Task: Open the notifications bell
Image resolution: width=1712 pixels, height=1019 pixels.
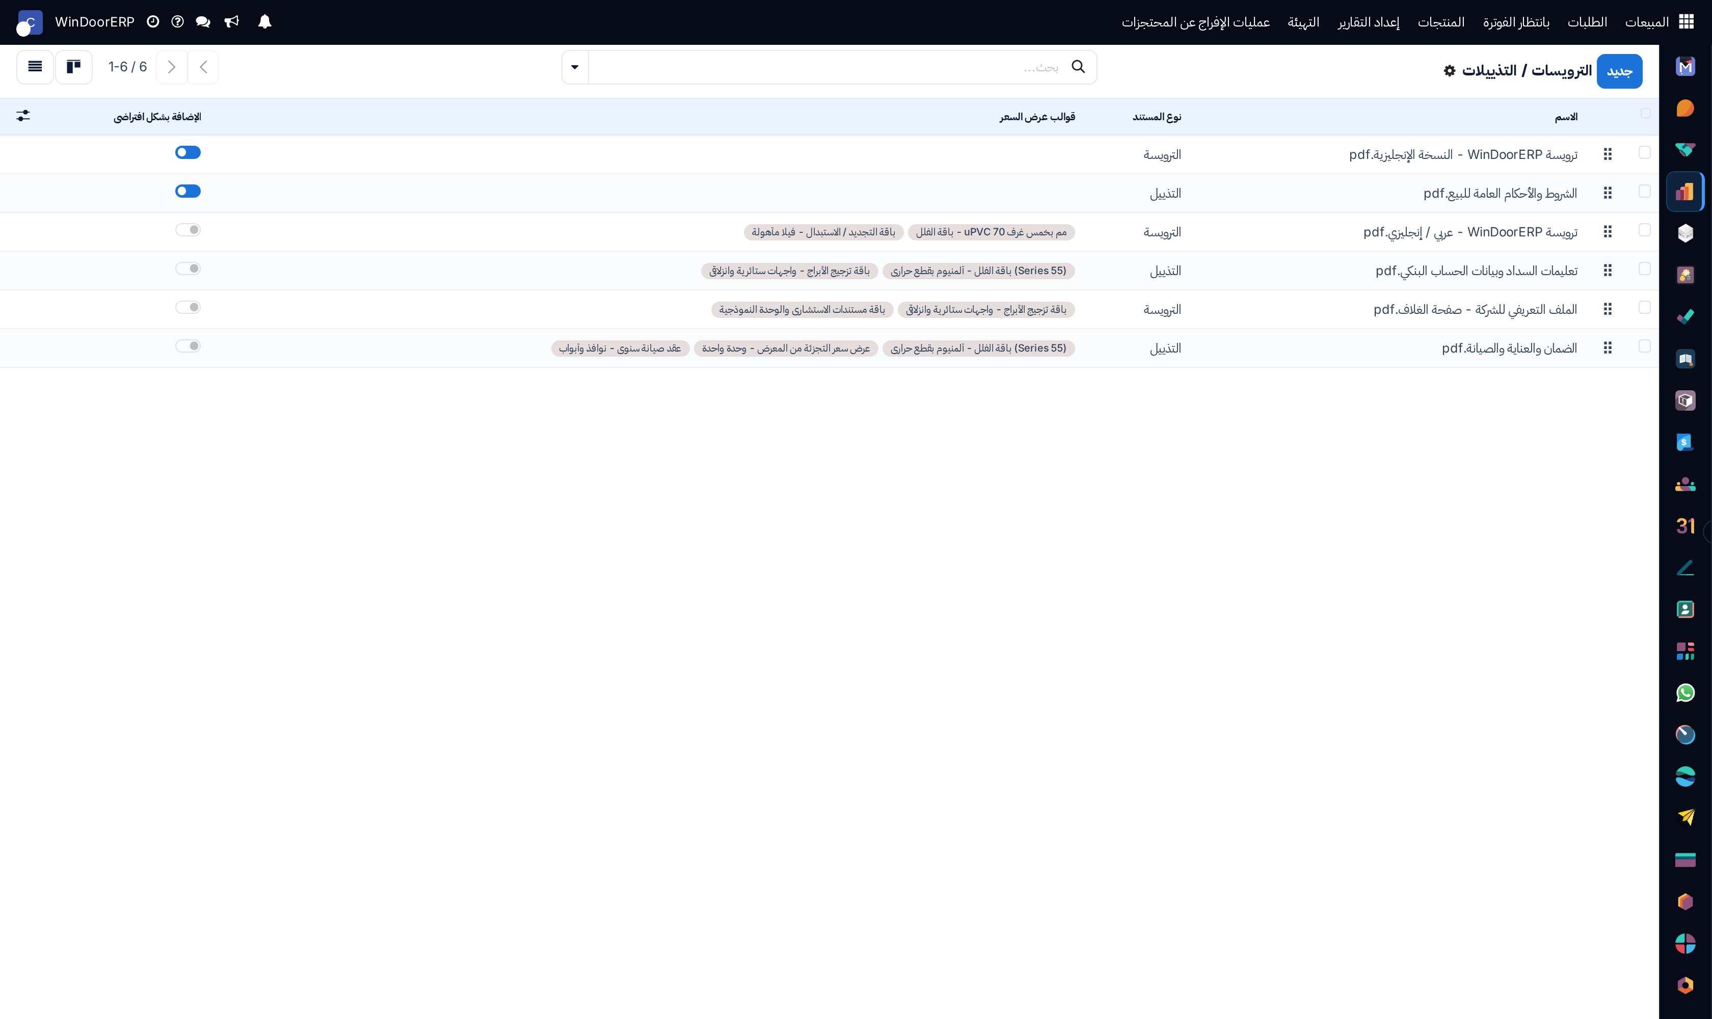Action: 264,22
